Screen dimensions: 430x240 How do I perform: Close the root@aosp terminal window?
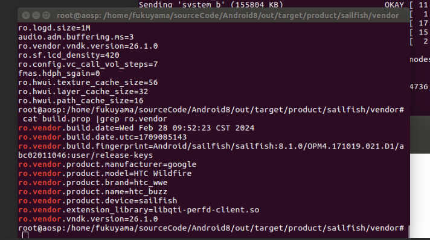(x=26, y=15)
